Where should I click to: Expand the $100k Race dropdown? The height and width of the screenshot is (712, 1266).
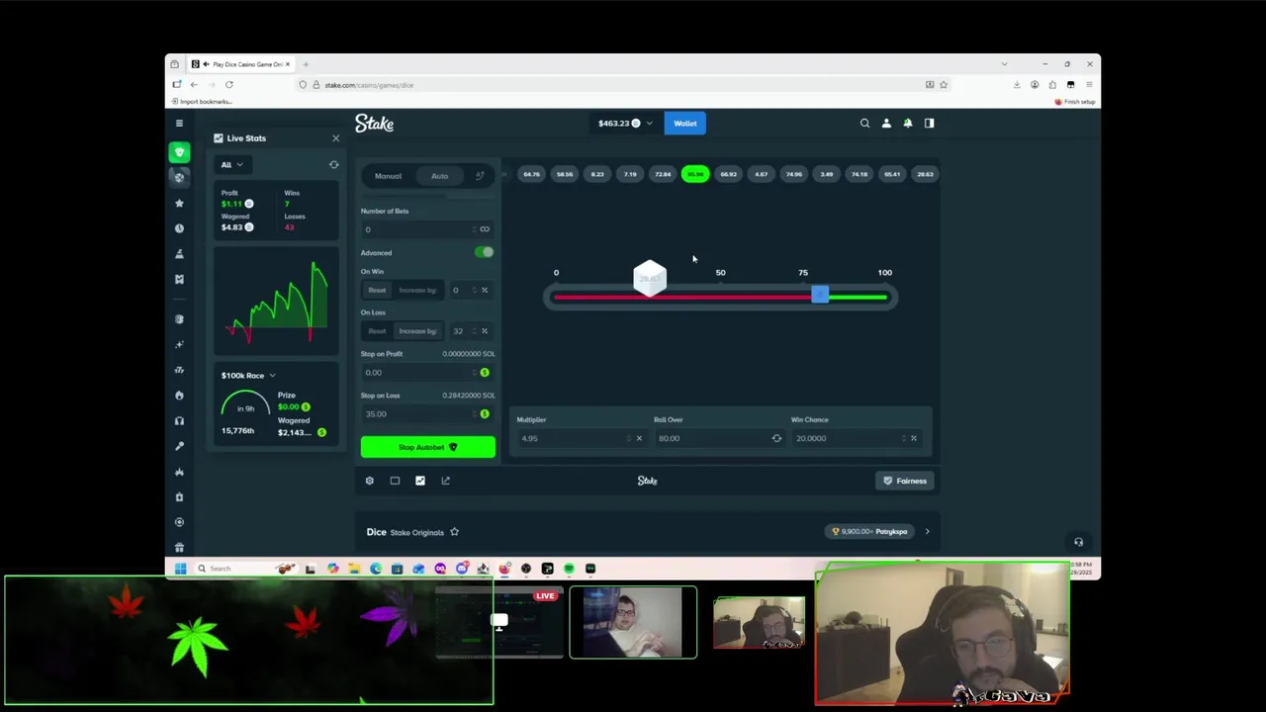248,376
